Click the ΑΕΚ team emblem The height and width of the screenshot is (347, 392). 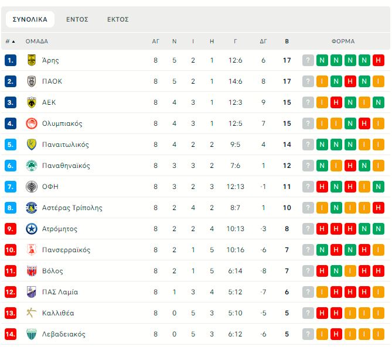click(32, 102)
